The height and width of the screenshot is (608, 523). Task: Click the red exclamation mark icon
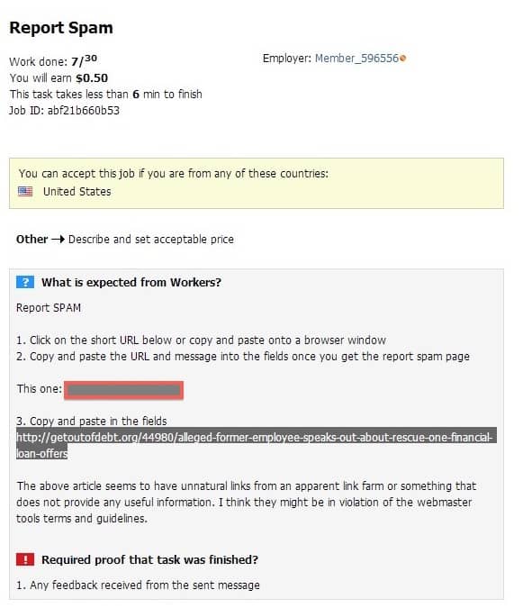coord(25,559)
